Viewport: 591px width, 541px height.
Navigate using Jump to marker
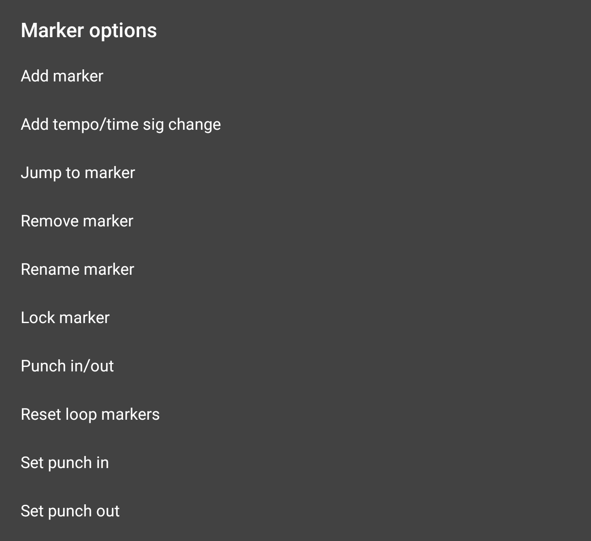tap(78, 173)
